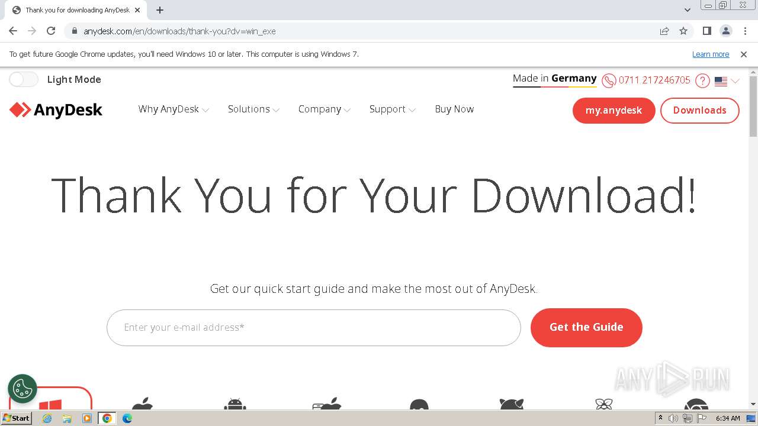Open Chrome side panel icon
758x426 pixels.
pyautogui.click(x=707, y=31)
